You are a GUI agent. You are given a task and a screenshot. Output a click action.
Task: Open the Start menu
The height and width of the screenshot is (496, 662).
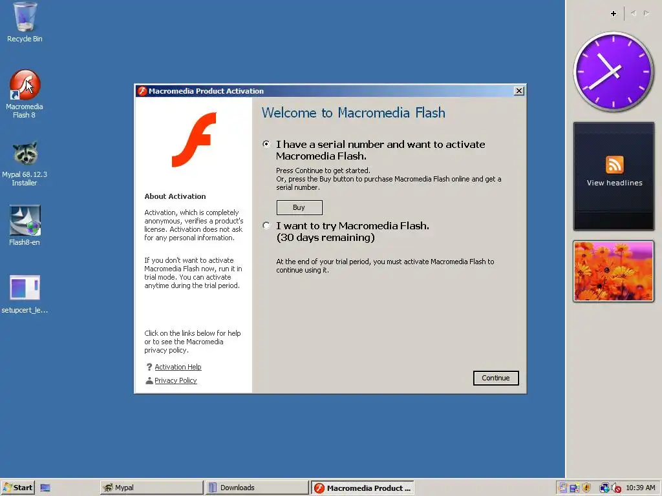point(17,488)
